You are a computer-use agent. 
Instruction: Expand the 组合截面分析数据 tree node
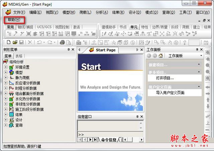[x=6, y=93]
